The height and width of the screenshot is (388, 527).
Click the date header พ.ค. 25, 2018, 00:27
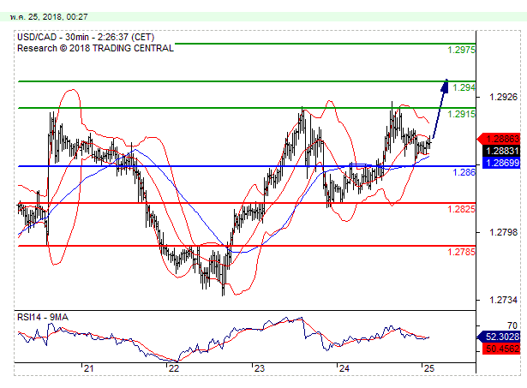49,17
